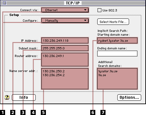
Task: Click search domain liu.se
Action: click(x=102, y=75)
